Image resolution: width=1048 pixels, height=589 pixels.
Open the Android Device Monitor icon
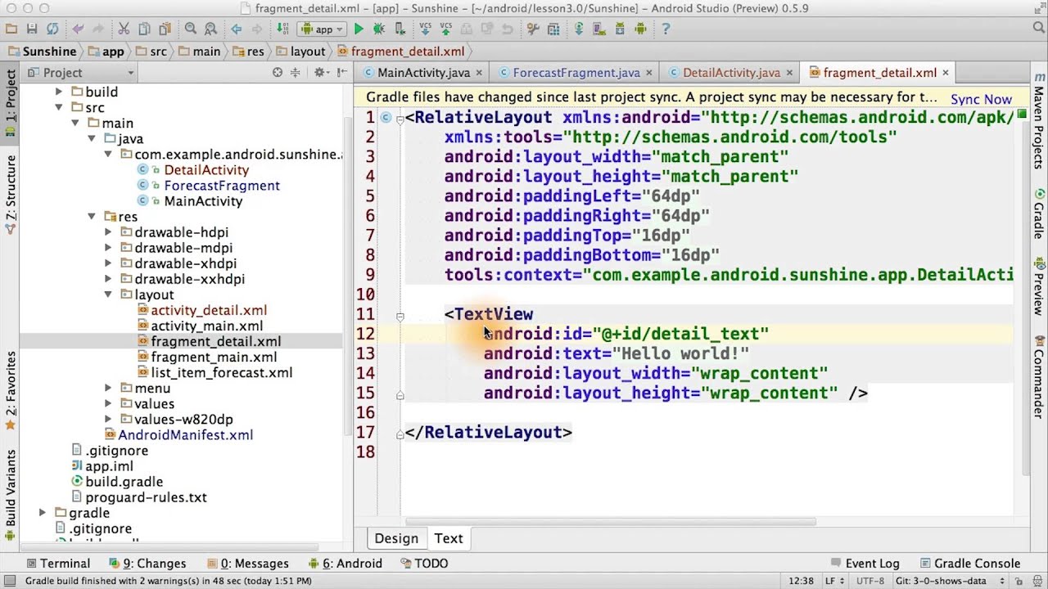(x=640, y=29)
